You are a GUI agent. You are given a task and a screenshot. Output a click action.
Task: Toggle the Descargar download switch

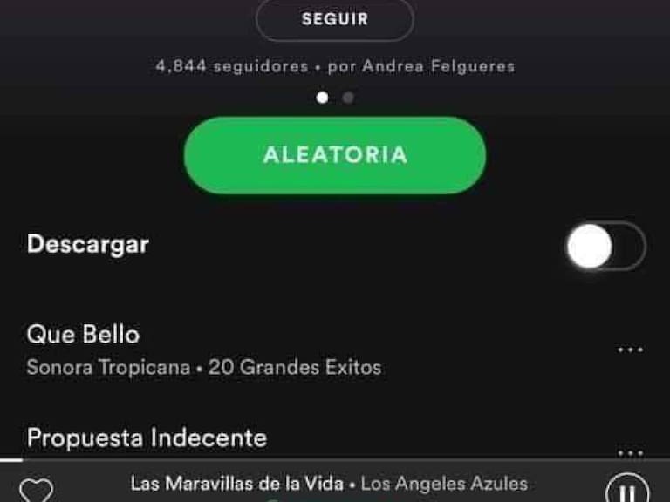pyautogui.click(x=606, y=247)
